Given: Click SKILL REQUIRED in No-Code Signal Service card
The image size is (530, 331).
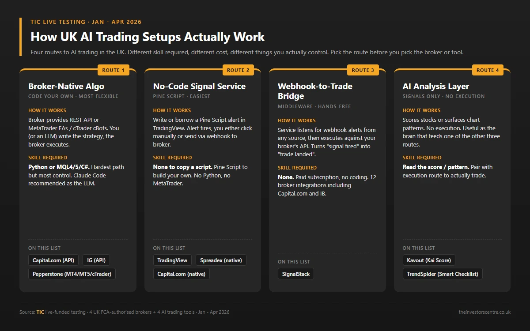Looking at the screenshot, I should click(x=173, y=158).
